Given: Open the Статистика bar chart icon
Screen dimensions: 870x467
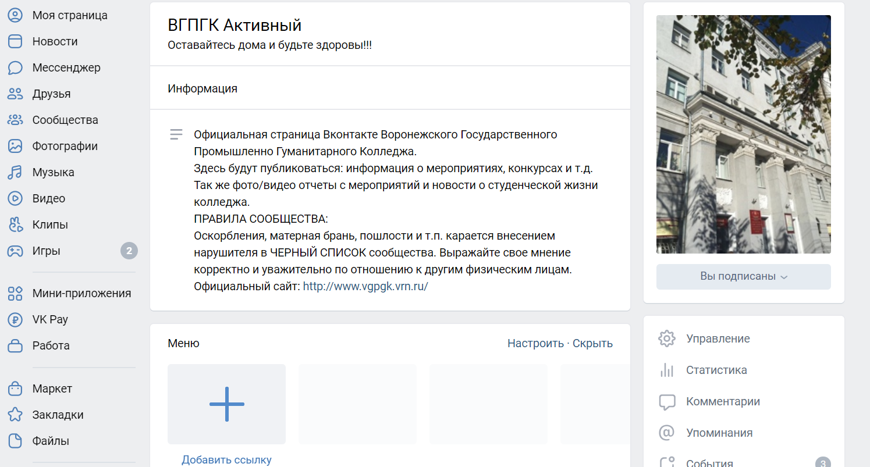Looking at the screenshot, I should 667,370.
